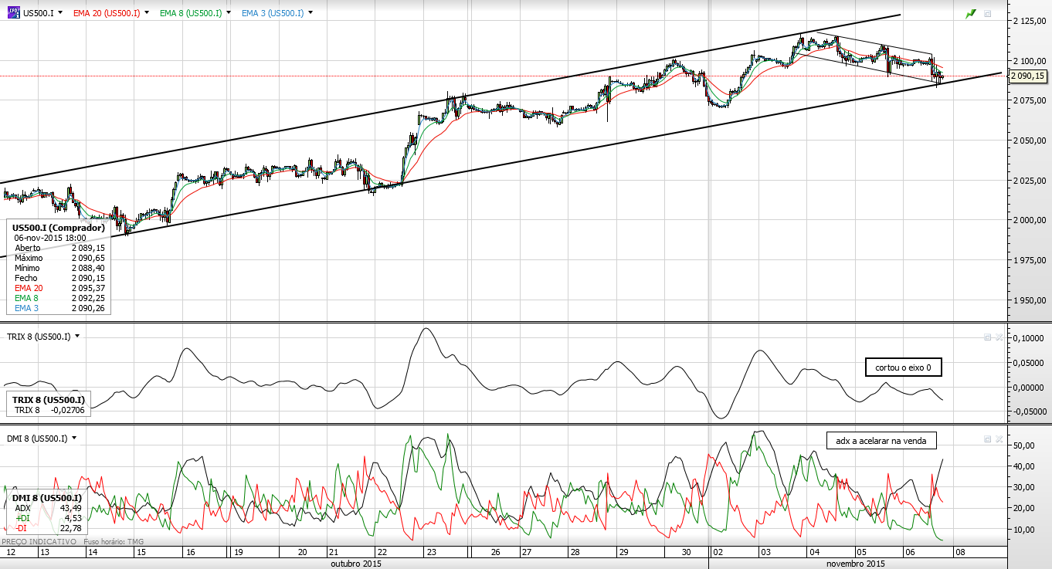This screenshot has height=569, width=1052.
Task: Click the CFD instrument icon beside US500.I
Action: (13, 13)
